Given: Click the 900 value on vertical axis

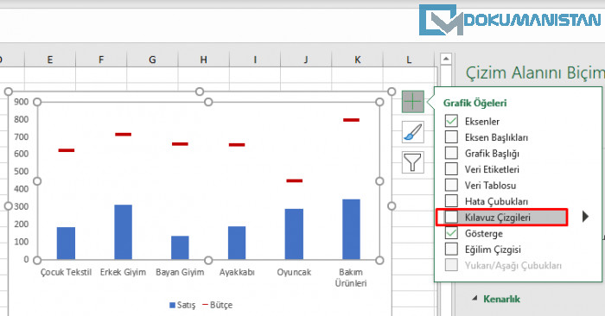Looking at the screenshot, I should point(22,102).
